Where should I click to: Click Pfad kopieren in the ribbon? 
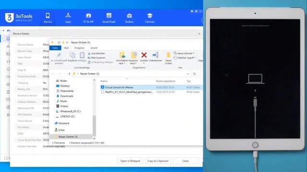click(x=96, y=58)
